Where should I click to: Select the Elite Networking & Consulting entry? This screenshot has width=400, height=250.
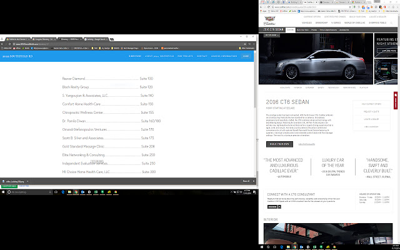click(109, 155)
